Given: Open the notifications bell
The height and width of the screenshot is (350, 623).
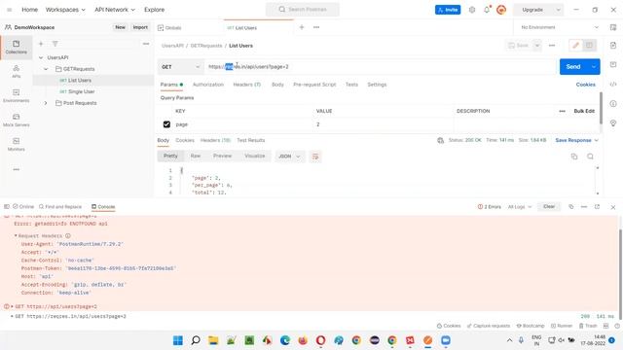Looking at the screenshot, I should tap(487, 10).
